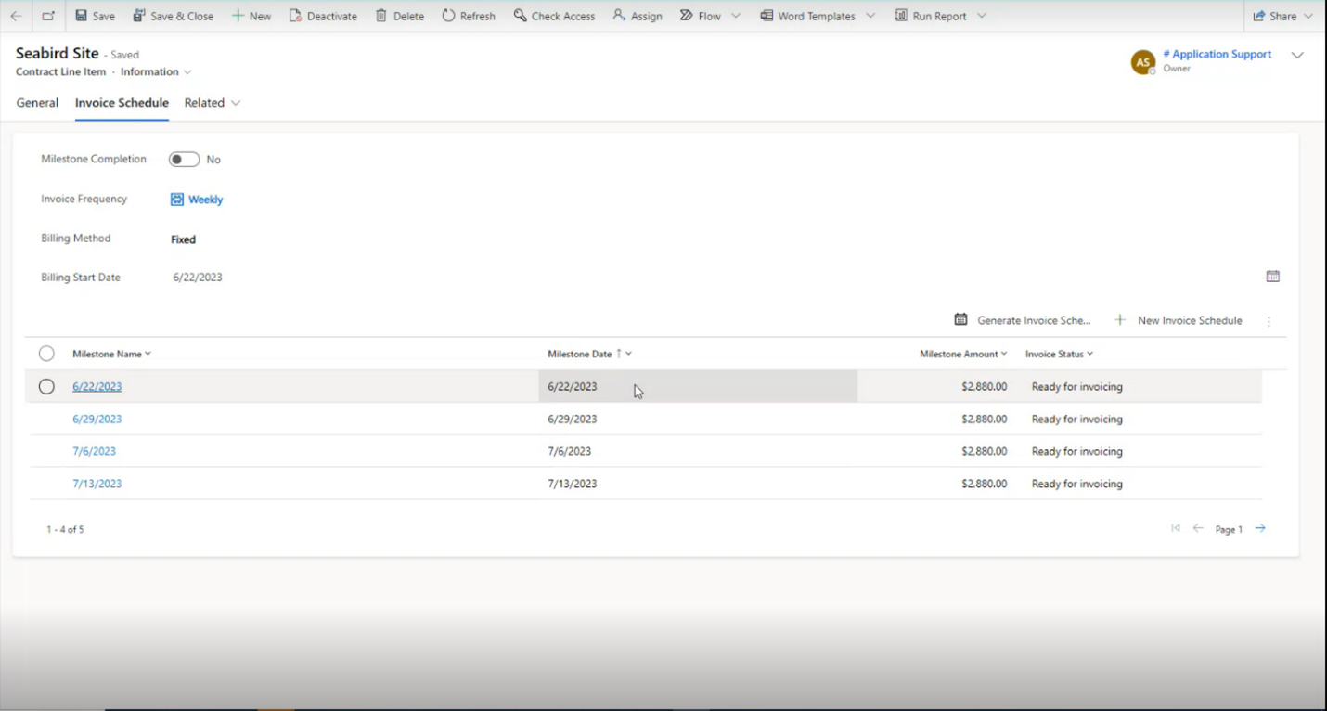Click the Save icon in command bar
Screen dimensions: 1327x711
pos(82,16)
